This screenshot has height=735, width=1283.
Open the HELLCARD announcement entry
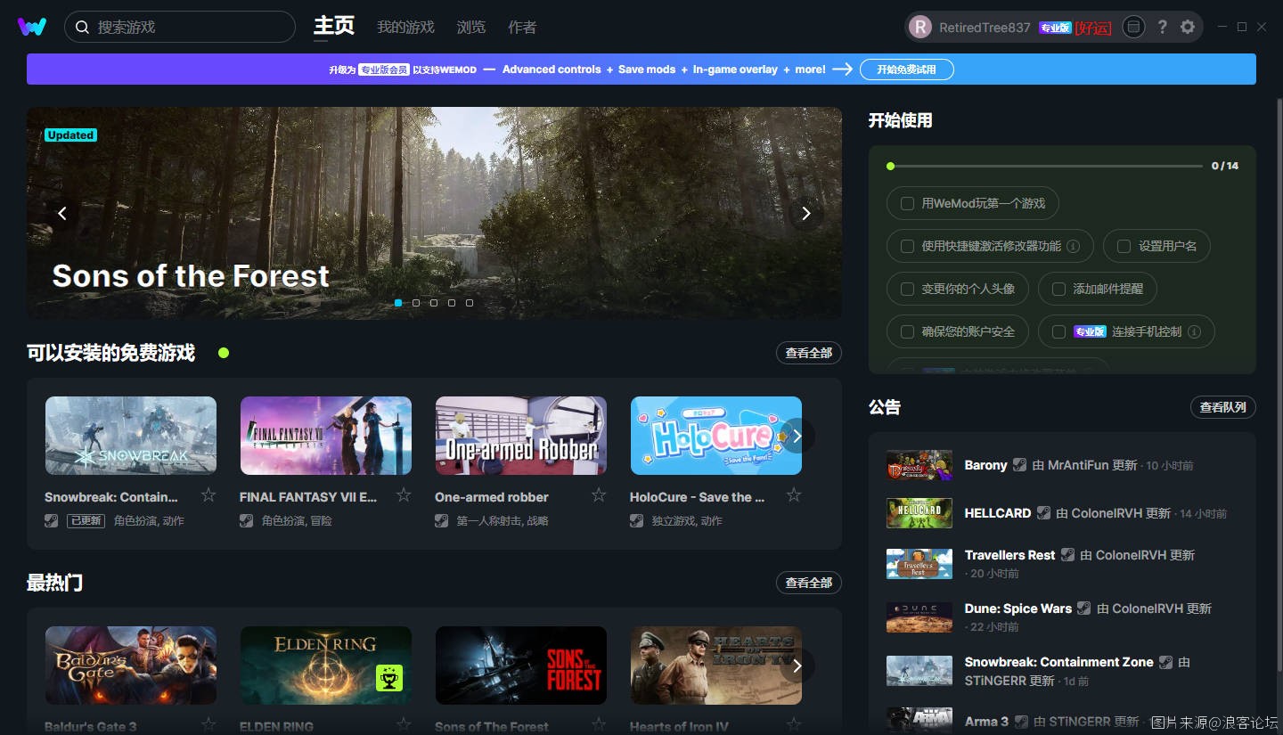pos(1062,513)
